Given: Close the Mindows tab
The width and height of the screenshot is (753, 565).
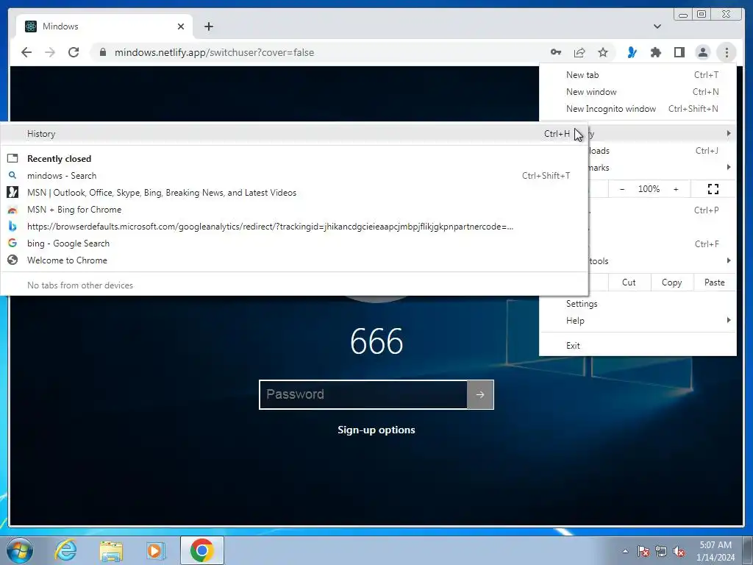Looking at the screenshot, I should (181, 26).
